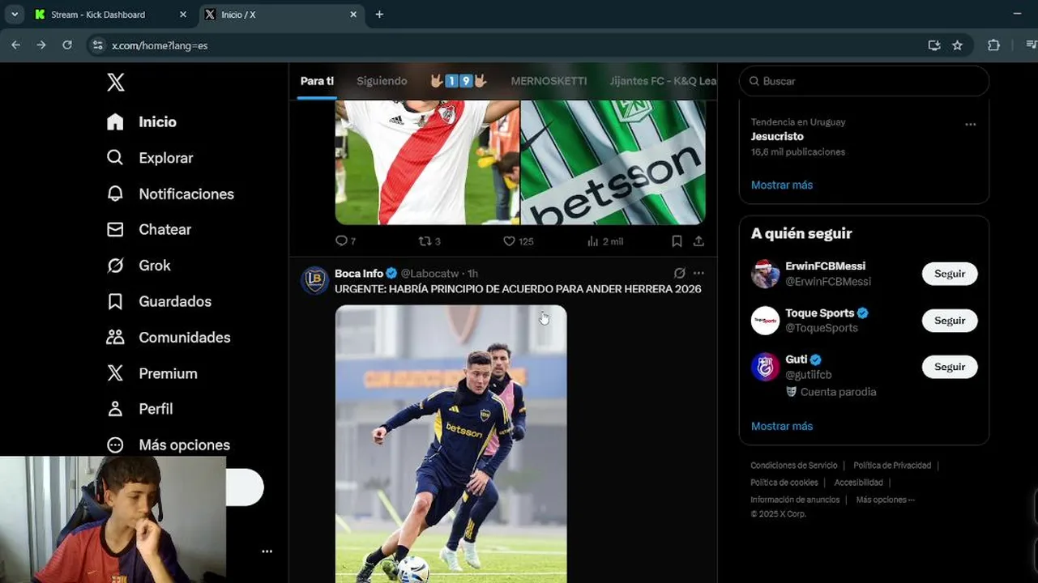Click Grok icon on Boca Info post
1038x583 pixels.
(680, 274)
